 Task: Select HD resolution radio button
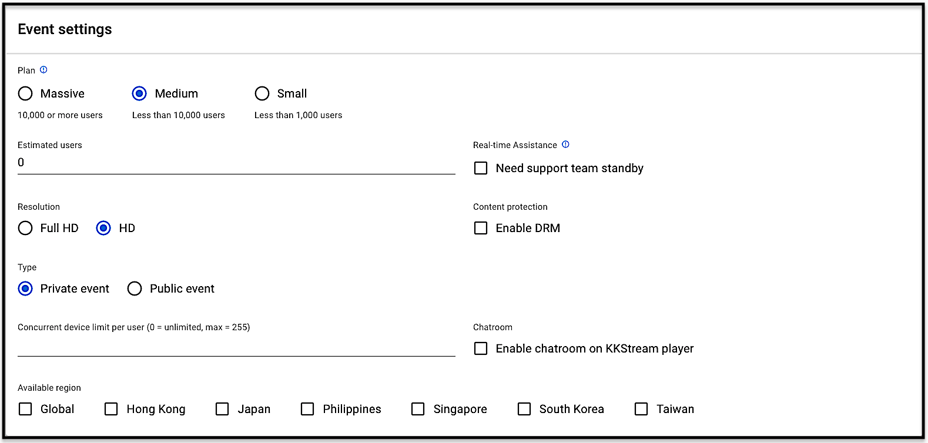103,228
